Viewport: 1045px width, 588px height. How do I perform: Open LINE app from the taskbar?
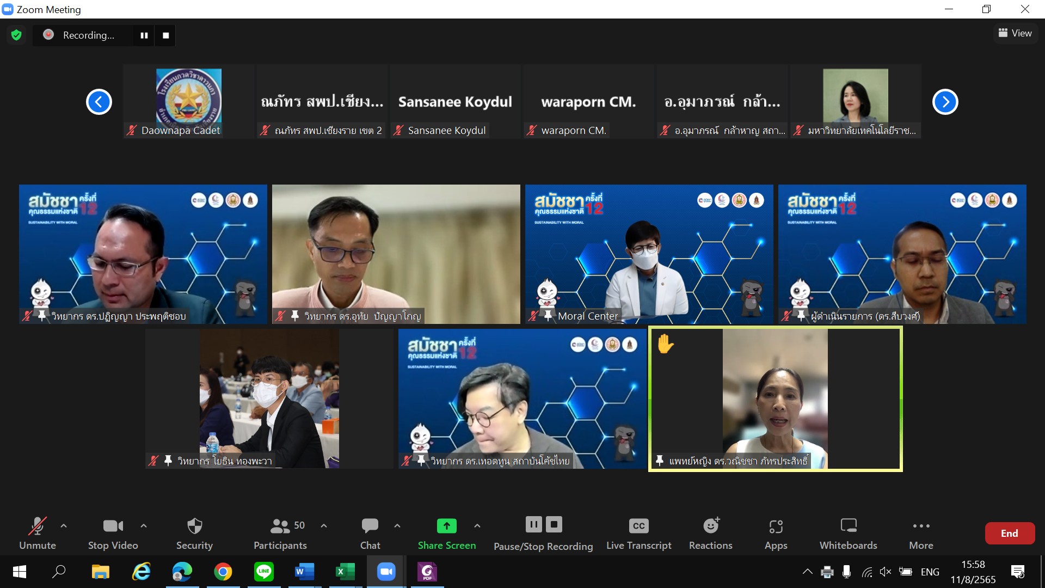pyautogui.click(x=264, y=572)
